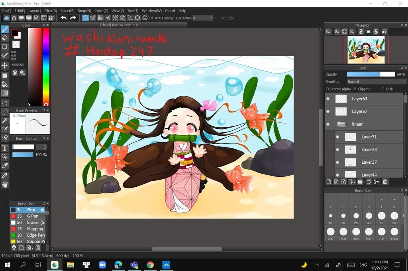The image size is (408, 271).
Task: Click the Navigator preview thumbnail
Action: click(x=366, y=50)
